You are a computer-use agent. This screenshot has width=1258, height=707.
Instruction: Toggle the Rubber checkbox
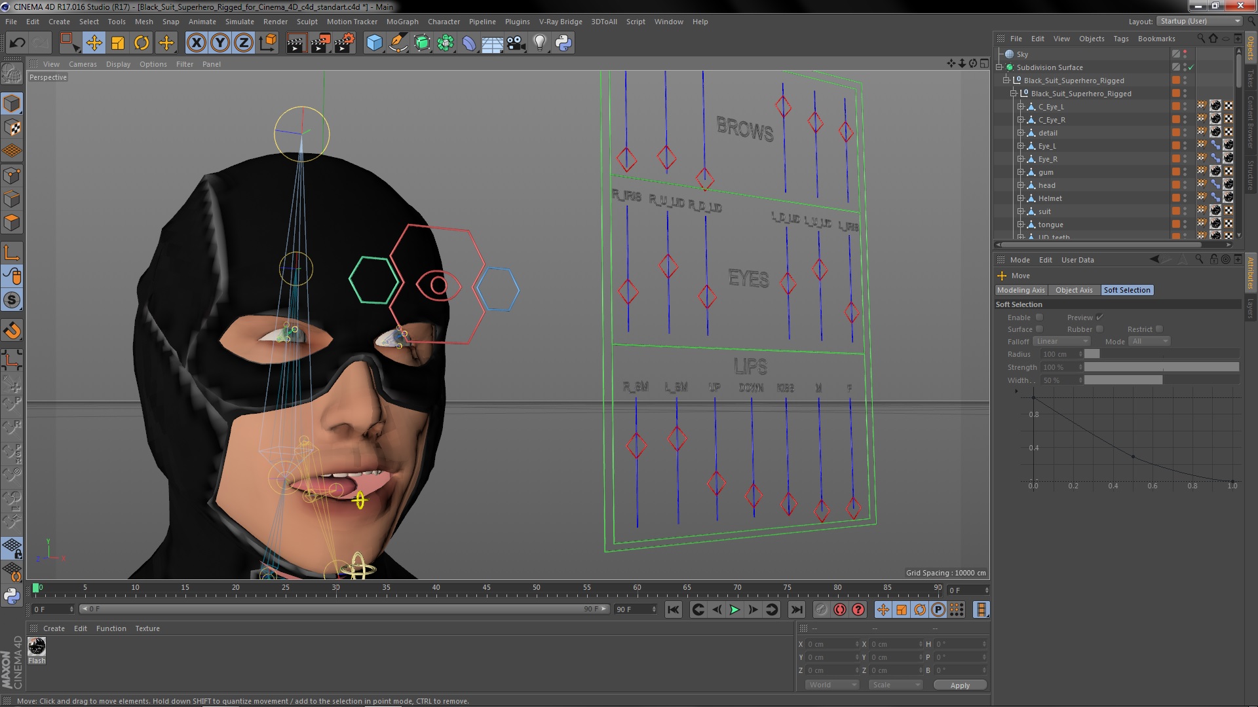pyautogui.click(x=1099, y=329)
